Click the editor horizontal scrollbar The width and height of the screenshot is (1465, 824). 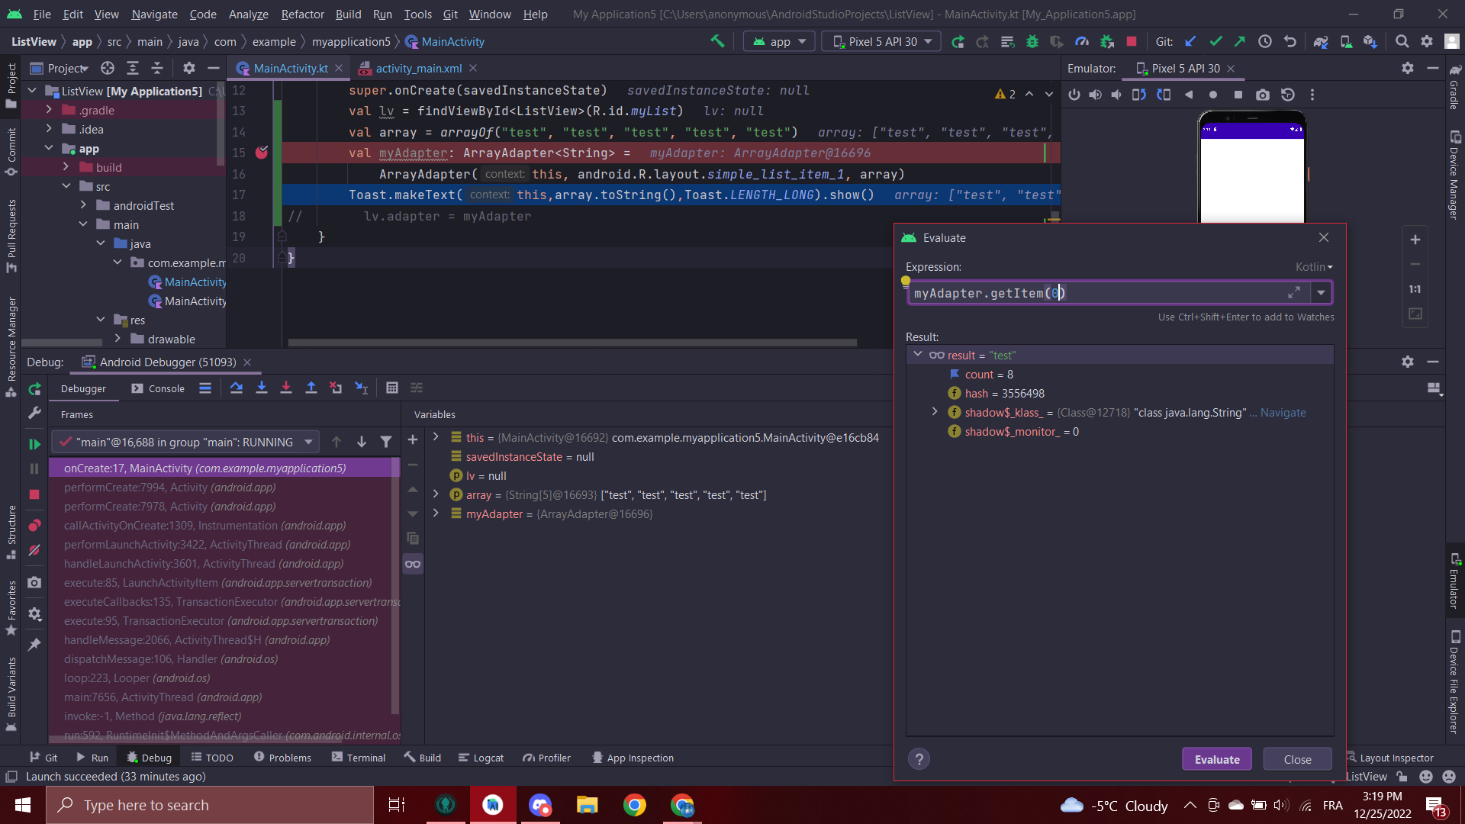(x=572, y=343)
